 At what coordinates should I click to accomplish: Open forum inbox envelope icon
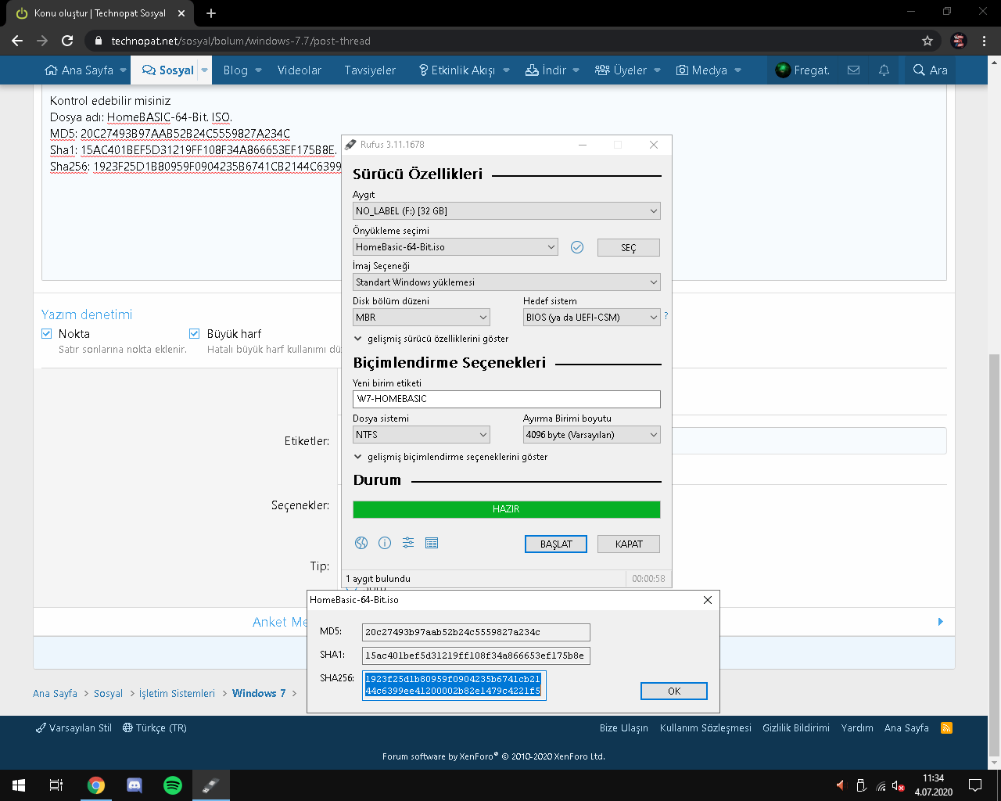coord(854,70)
